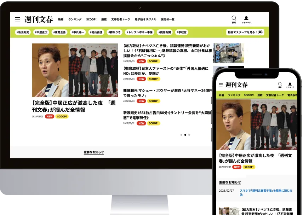Tap the SCOOP! tab on the phone
Image resolution: width=303 pixels, height=215 pixels.
tap(249, 95)
